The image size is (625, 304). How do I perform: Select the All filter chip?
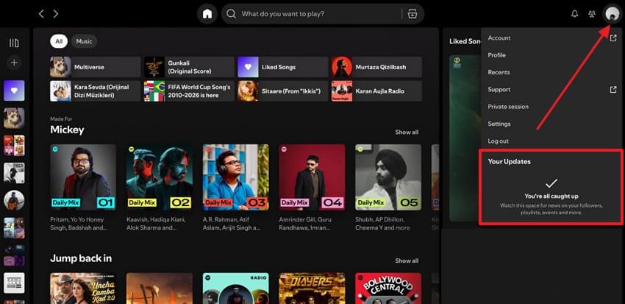[59, 41]
